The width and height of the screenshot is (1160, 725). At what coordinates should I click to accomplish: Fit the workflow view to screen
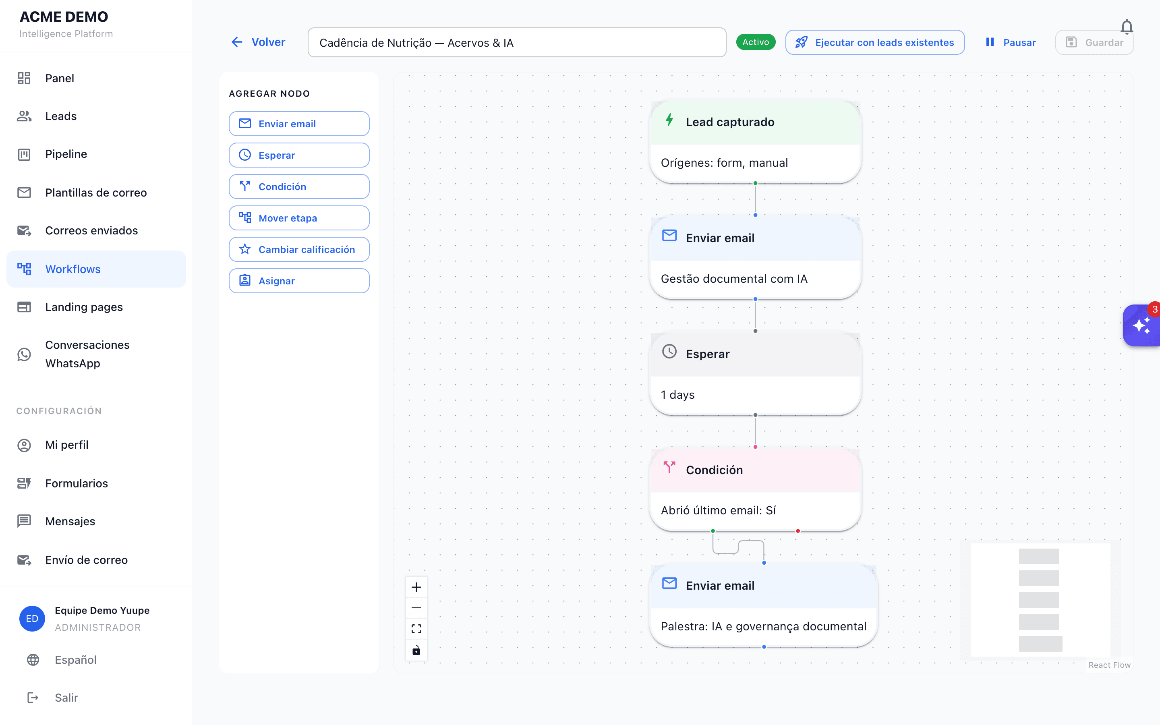point(416,629)
